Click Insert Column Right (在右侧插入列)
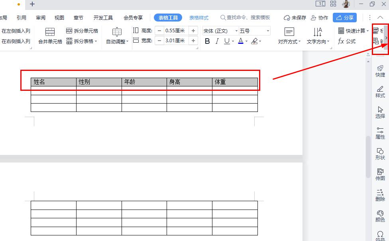This screenshot has height=241, width=389. [16, 41]
